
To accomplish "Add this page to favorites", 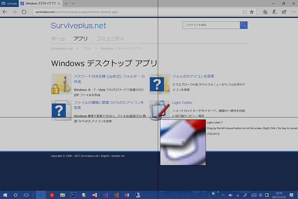I will (x=252, y=12).
